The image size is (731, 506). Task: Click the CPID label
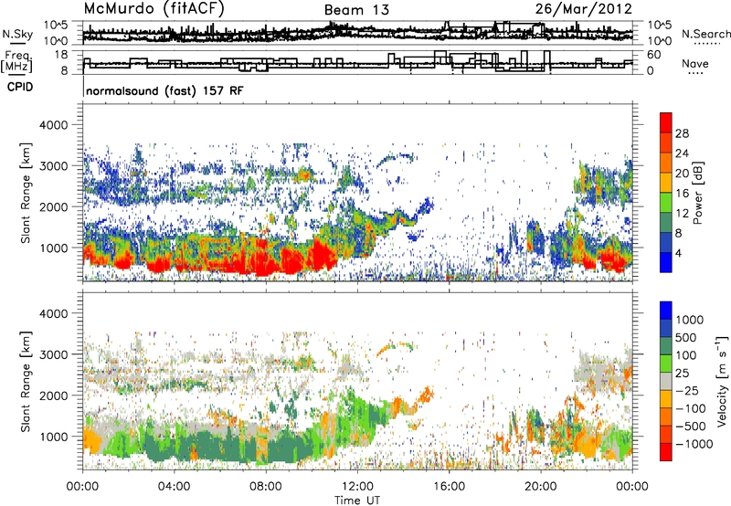pyautogui.click(x=20, y=87)
